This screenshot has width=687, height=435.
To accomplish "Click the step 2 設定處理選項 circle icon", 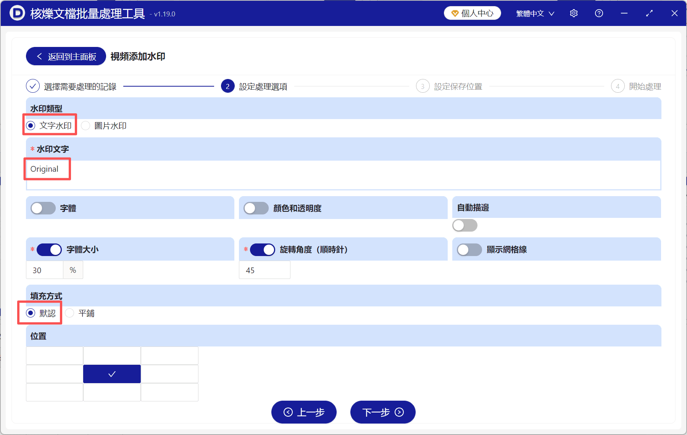I will tap(227, 86).
